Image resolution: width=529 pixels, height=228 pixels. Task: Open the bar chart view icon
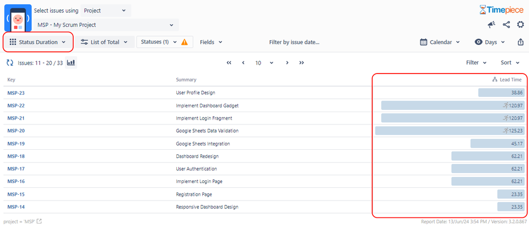(71, 63)
